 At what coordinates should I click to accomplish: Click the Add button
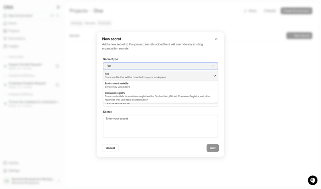(x=213, y=148)
